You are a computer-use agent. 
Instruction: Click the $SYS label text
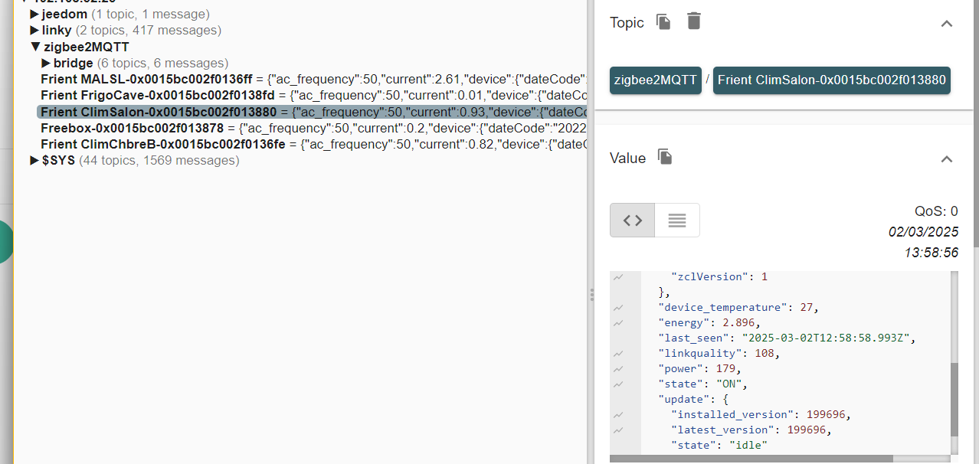58,160
